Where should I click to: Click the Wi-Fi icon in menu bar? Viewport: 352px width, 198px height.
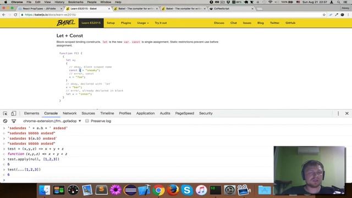click(270, 2)
